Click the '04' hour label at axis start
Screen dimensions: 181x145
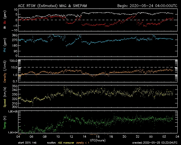pos(18,137)
